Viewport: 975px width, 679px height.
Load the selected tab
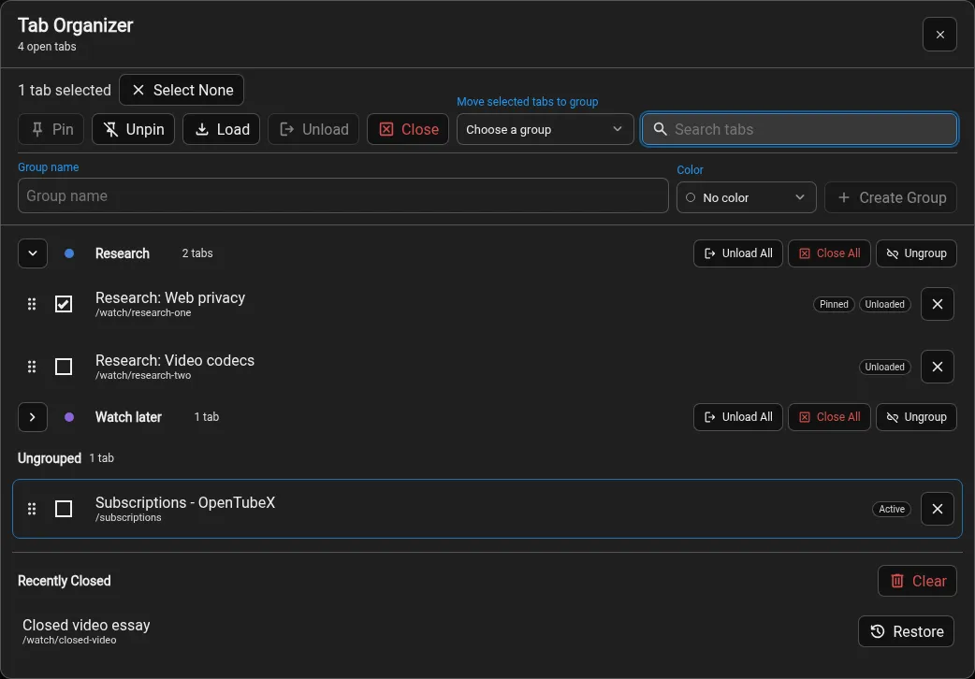(222, 129)
